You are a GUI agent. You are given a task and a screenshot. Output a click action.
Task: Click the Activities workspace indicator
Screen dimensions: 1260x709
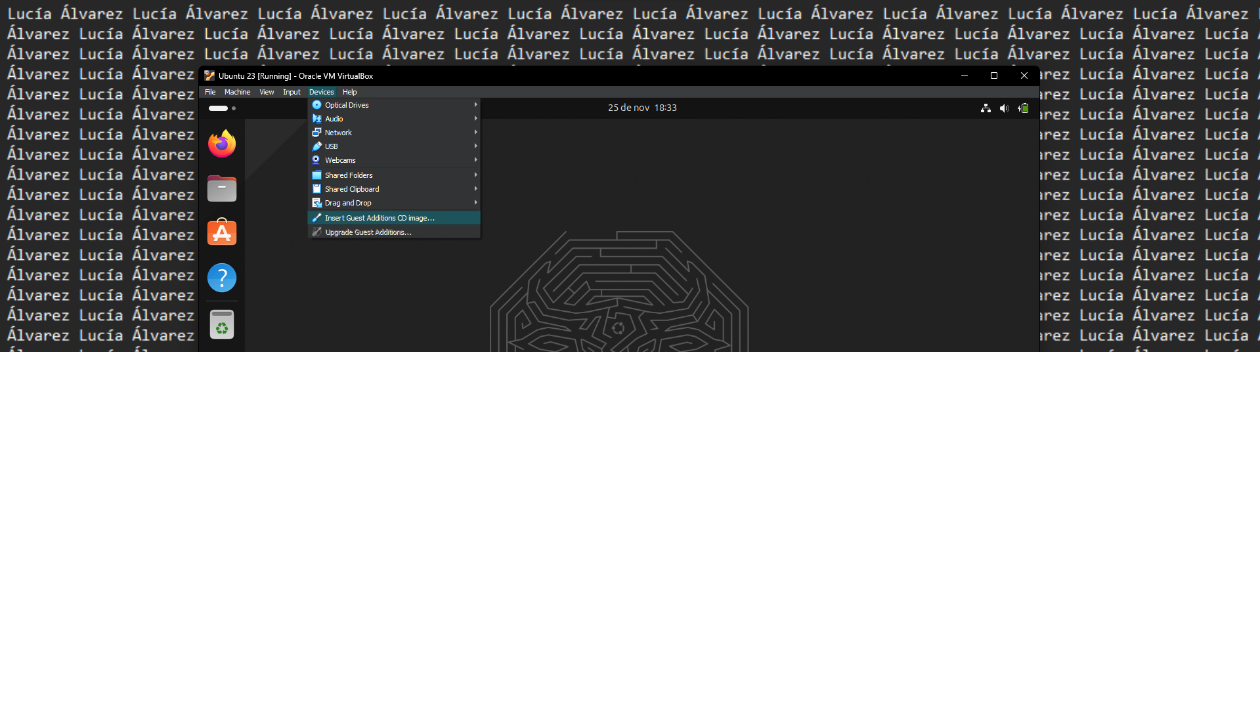tap(222, 108)
